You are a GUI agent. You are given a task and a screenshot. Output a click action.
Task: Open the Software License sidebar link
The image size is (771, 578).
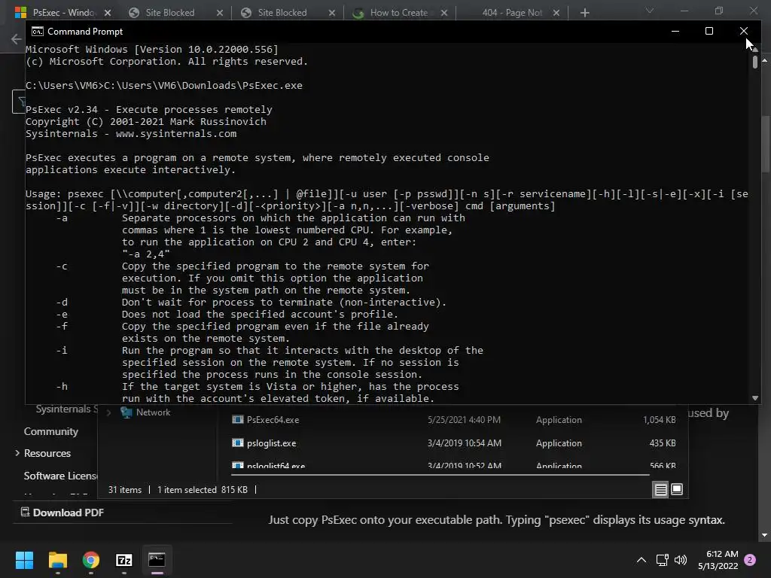point(60,476)
